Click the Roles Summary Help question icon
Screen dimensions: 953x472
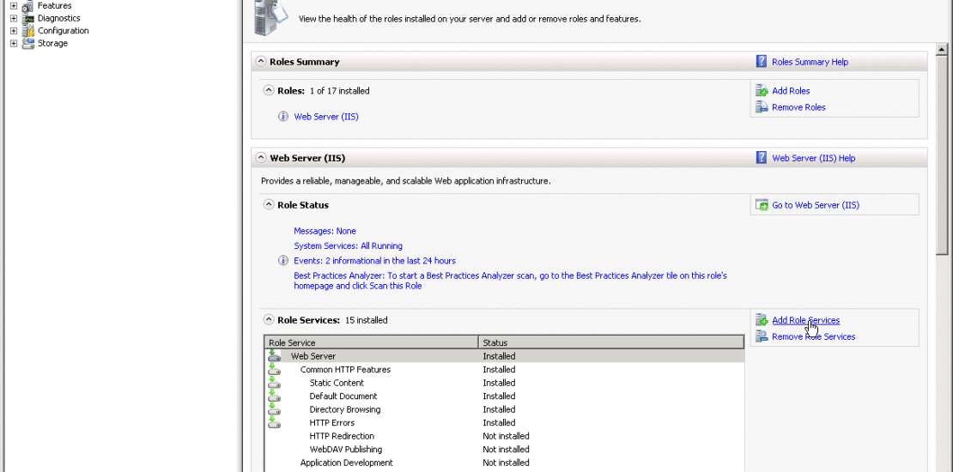click(761, 61)
